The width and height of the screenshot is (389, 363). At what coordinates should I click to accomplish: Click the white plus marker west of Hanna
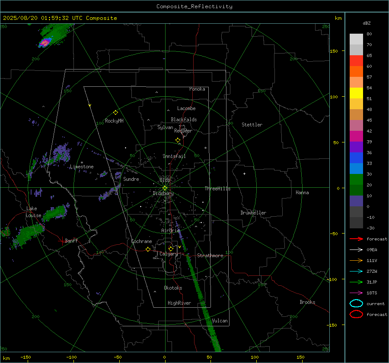tap(244, 174)
